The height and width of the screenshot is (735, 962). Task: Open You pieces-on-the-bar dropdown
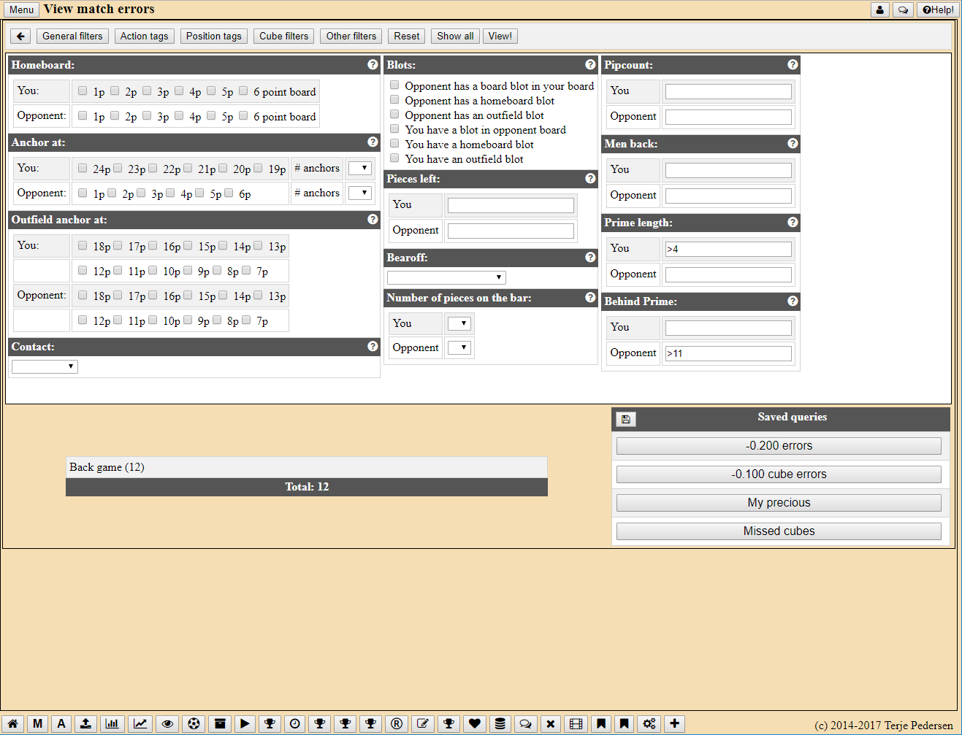[x=459, y=323]
